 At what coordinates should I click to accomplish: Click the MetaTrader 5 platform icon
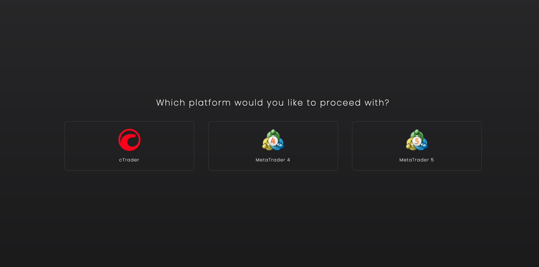(x=417, y=140)
